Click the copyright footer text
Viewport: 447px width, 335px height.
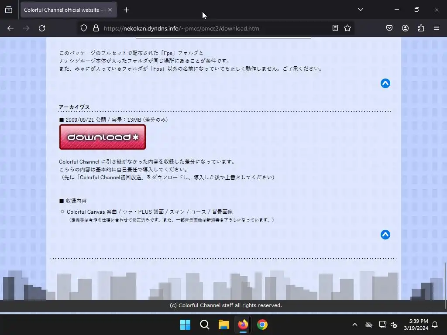coord(226,305)
